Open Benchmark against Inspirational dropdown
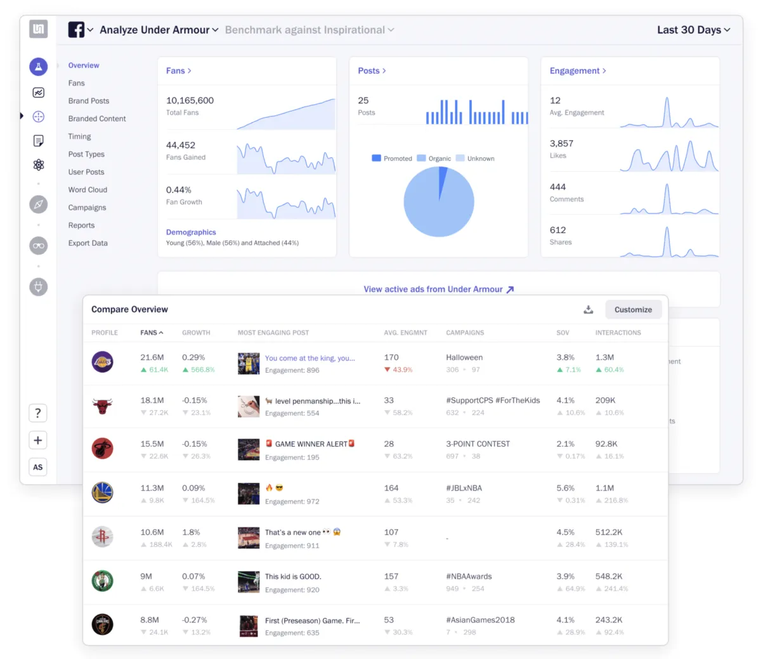 (x=309, y=30)
